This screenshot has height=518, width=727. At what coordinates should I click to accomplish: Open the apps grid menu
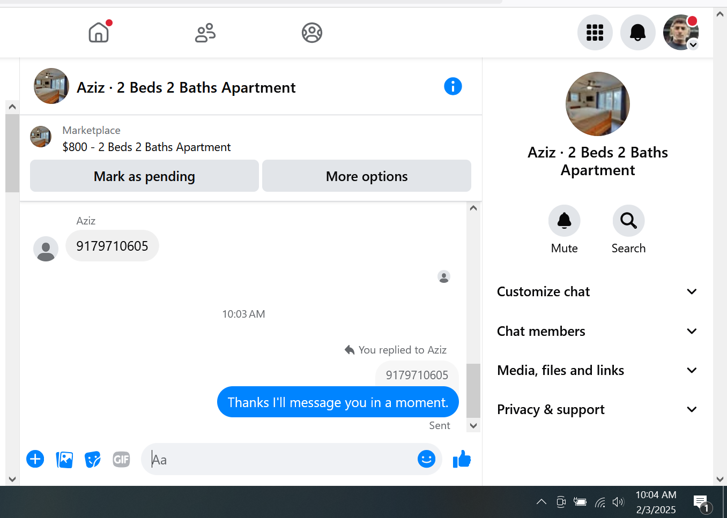coord(595,33)
